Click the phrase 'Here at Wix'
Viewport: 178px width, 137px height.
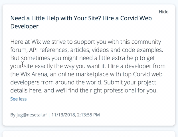[x=26, y=42]
